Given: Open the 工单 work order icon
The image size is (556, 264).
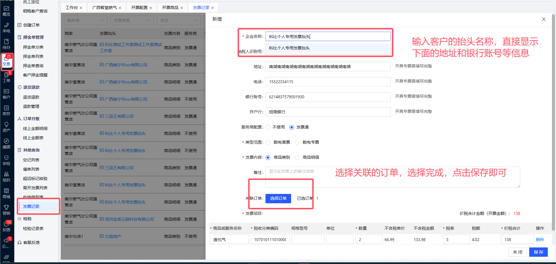Looking at the screenshot, I should pos(6,77).
